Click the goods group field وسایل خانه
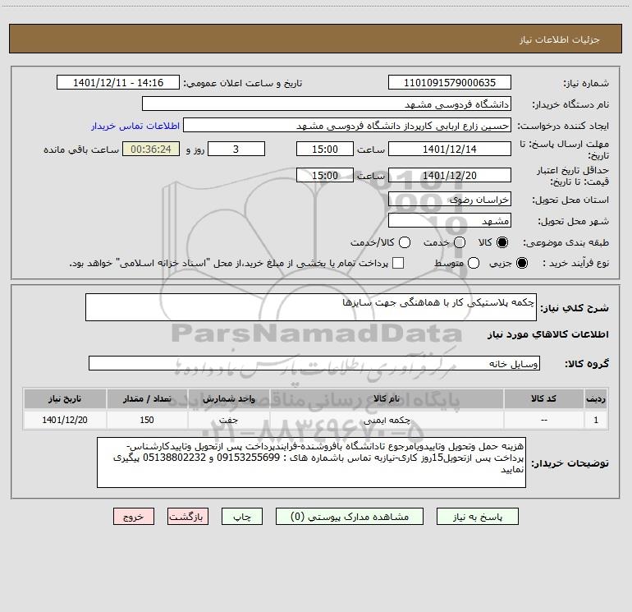This screenshot has width=632, height=612. tap(314, 363)
